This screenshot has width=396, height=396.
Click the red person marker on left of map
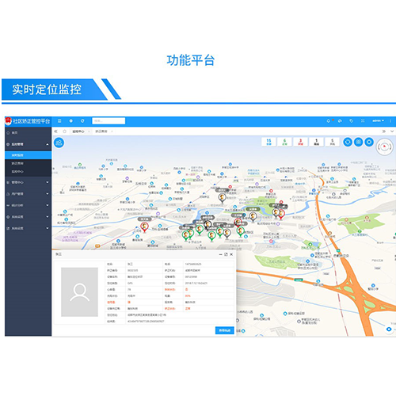pyautogui.click(x=144, y=227)
